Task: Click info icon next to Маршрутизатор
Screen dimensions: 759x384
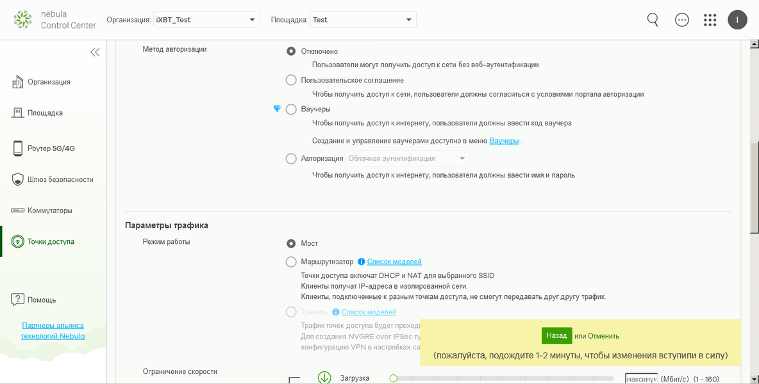Action: (362, 262)
